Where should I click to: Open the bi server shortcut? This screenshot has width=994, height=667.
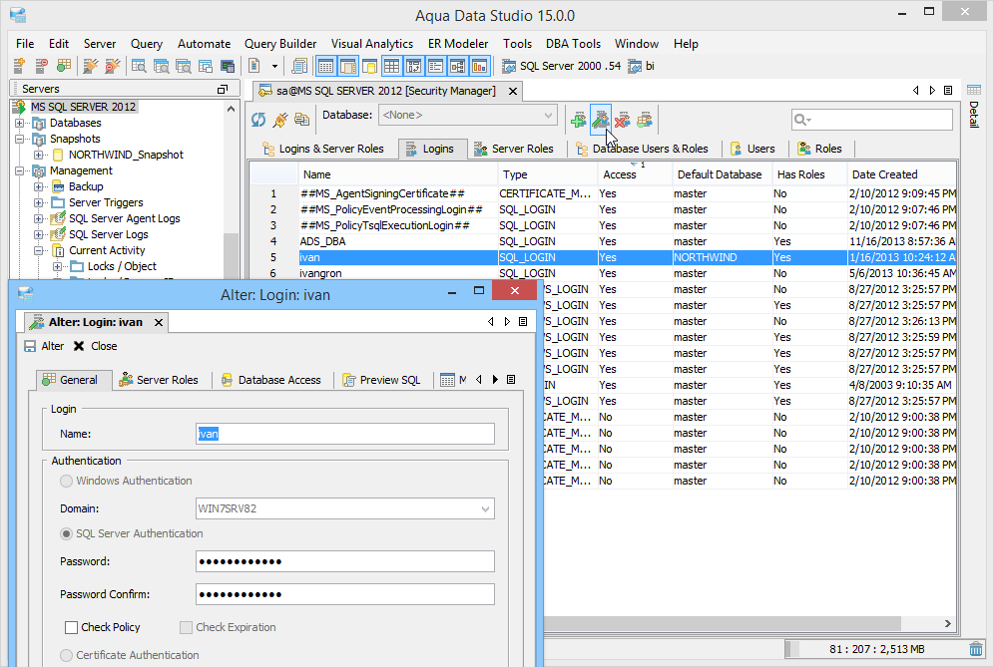coord(642,66)
